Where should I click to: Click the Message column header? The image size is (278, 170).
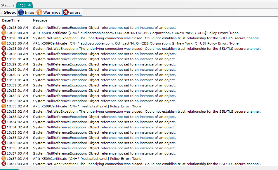40,20
